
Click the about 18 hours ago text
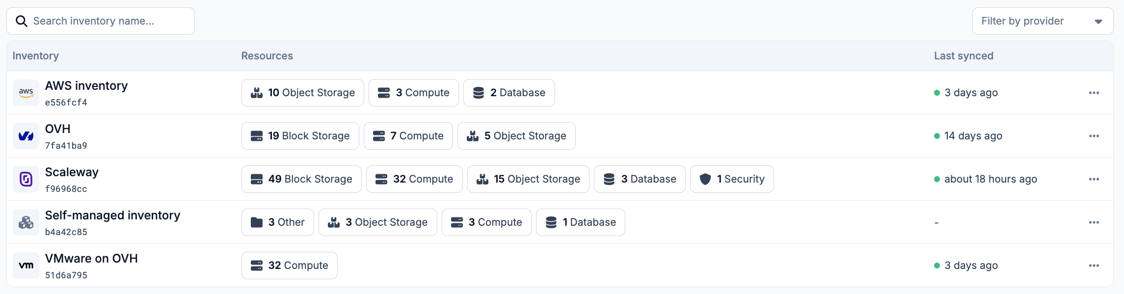(x=990, y=179)
